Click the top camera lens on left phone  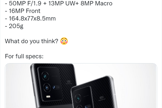tap(45, 76)
